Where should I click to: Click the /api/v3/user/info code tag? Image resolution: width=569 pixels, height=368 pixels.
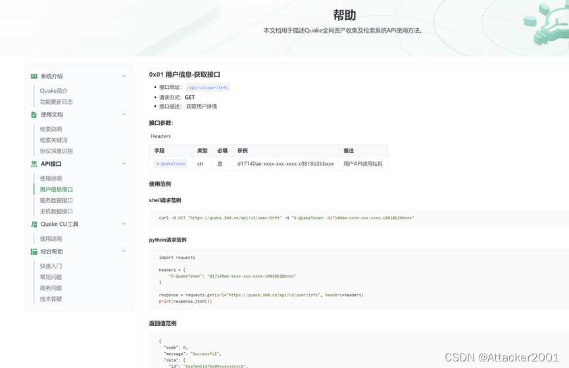coord(208,88)
